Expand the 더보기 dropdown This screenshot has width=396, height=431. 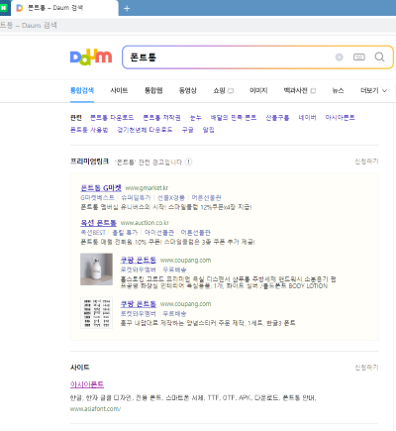tap(373, 90)
